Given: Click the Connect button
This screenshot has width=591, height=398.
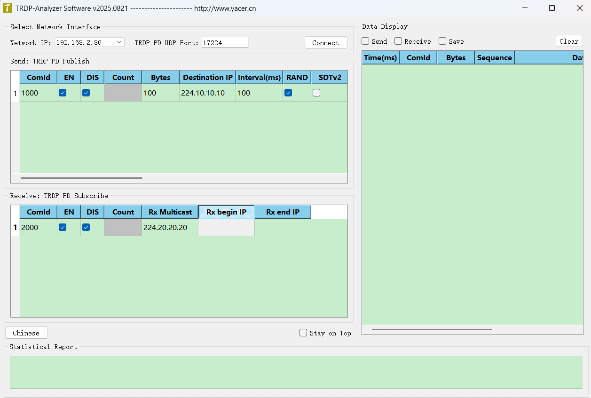Looking at the screenshot, I should 326,42.
